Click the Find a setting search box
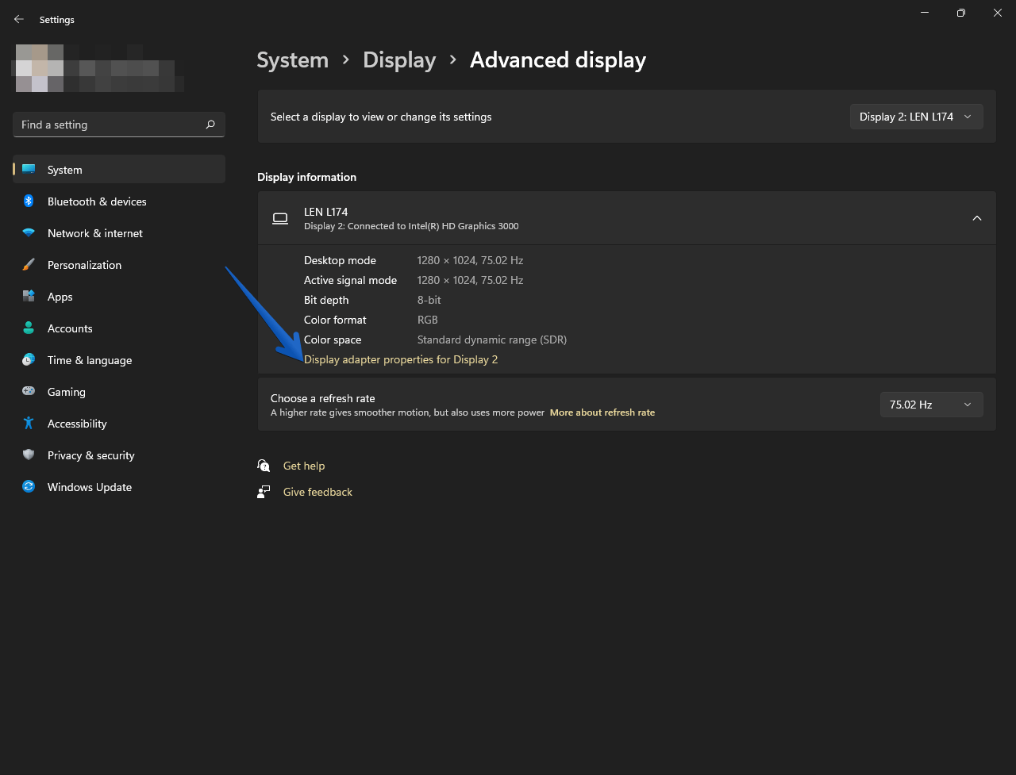1016x775 pixels. (119, 125)
